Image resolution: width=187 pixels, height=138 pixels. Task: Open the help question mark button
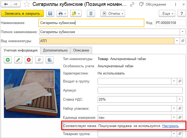coord(181,13)
